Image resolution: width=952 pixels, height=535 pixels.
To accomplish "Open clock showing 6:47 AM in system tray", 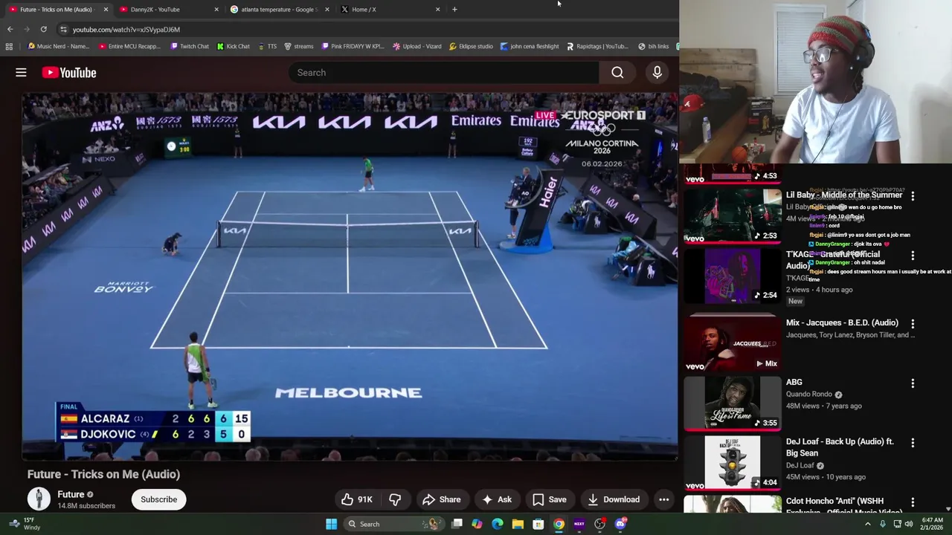I will 932,524.
